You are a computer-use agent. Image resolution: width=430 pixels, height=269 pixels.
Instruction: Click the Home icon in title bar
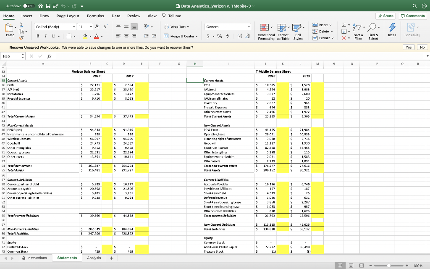pos(40,6)
